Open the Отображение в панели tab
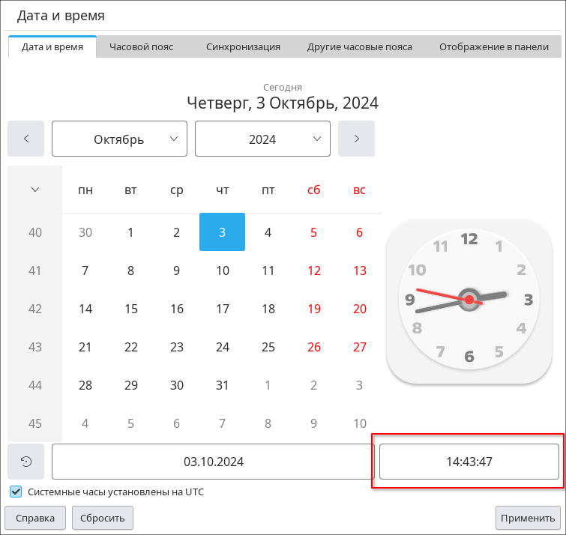566x535 pixels. tap(494, 46)
